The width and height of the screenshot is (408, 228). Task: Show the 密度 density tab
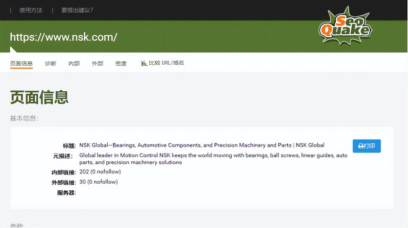pos(121,64)
